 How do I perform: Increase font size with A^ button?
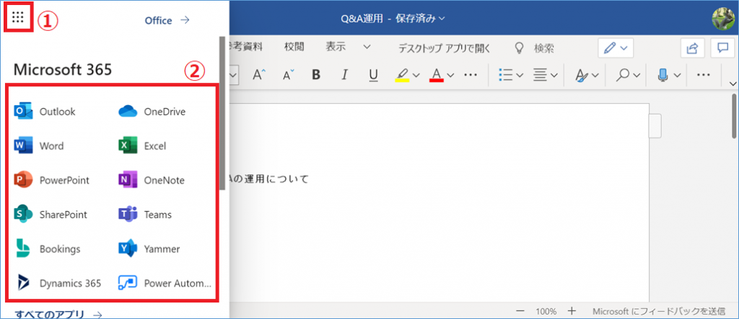pos(259,74)
